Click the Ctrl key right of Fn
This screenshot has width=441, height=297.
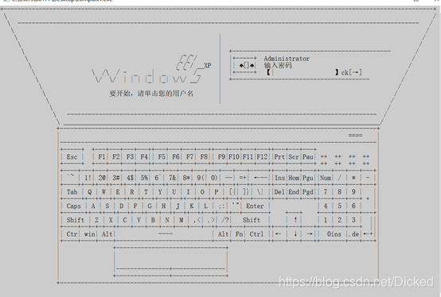point(256,234)
